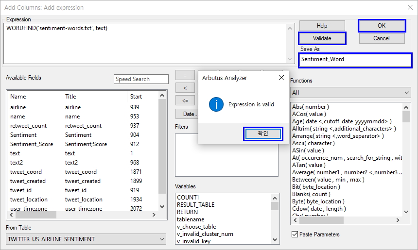
Task: Pick the ASin( value ) function
Action: coord(308,150)
